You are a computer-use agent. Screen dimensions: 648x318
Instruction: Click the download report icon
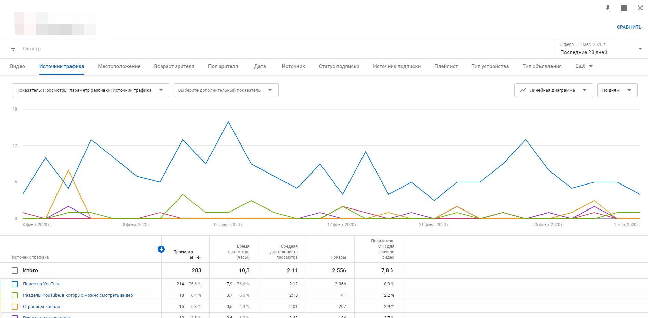click(608, 8)
